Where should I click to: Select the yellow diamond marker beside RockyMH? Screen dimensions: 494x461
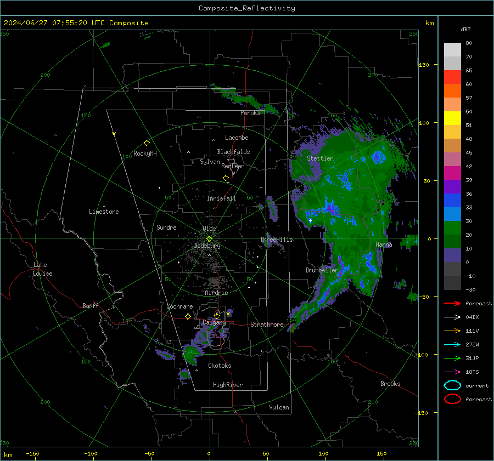click(147, 143)
